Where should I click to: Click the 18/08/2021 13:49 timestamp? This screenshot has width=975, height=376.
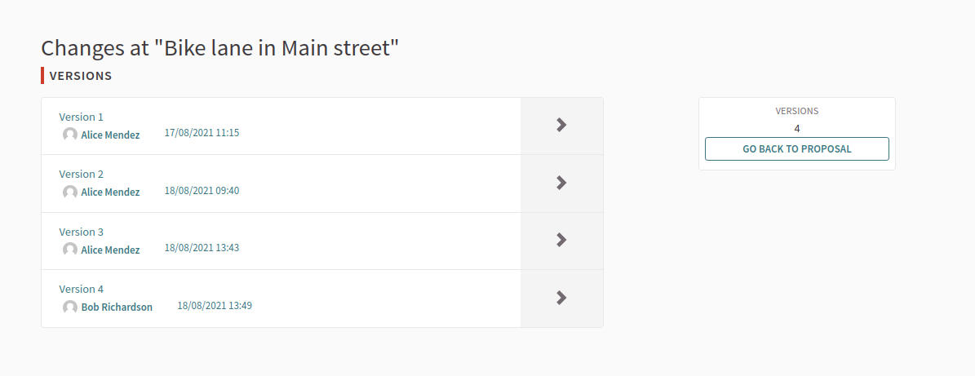pyautogui.click(x=215, y=305)
